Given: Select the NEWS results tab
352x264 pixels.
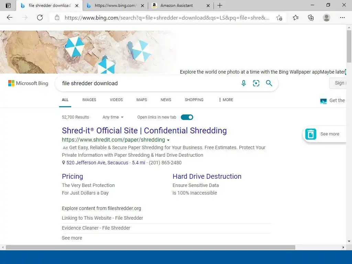Looking at the screenshot, I should 166,100.
